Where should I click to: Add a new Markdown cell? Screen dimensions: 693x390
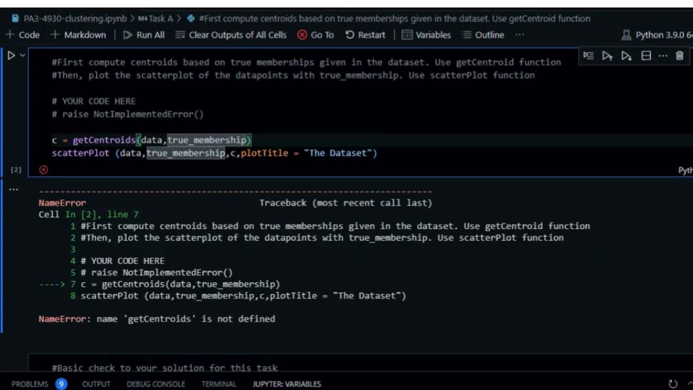pyautogui.click(x=79, y=35)
